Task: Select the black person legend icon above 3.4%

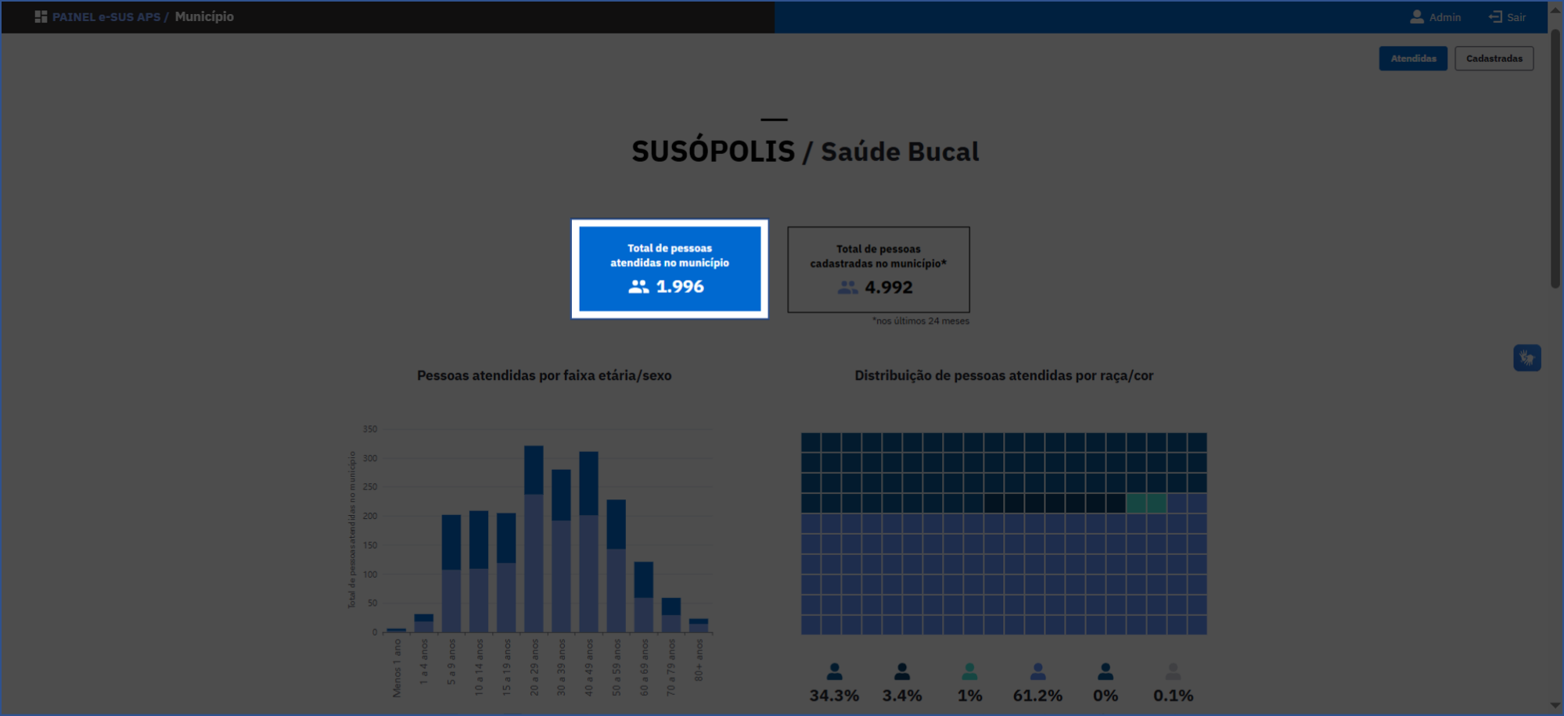Action: tap(901, 671)
